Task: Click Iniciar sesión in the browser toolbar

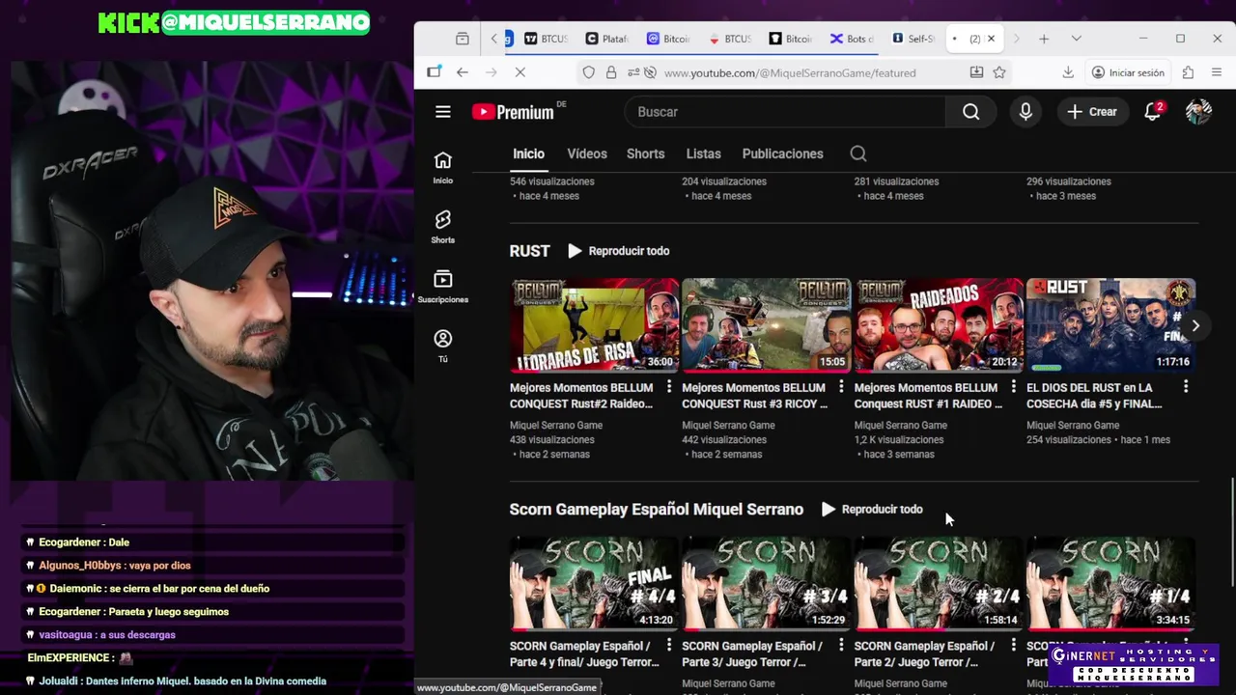Action: pyautogui.click(x=1128, y=72)
